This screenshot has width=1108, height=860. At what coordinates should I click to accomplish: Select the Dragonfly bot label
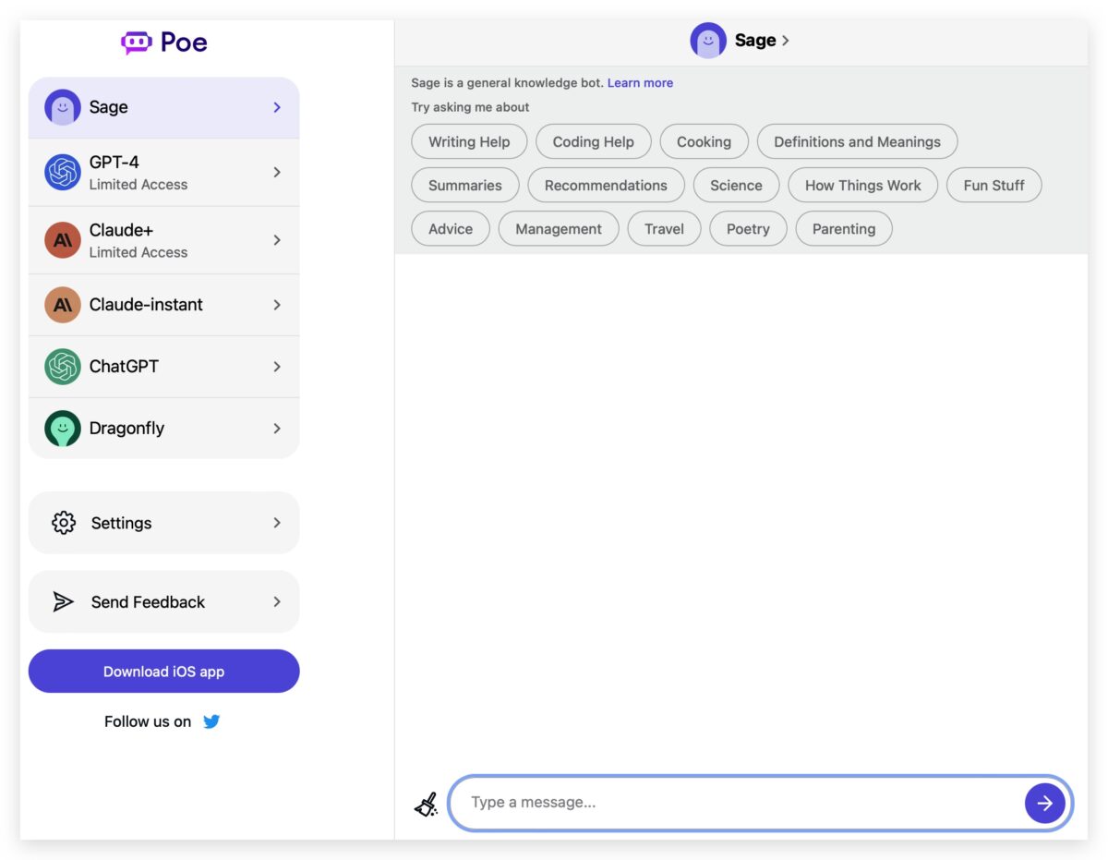tap(126, 429)
